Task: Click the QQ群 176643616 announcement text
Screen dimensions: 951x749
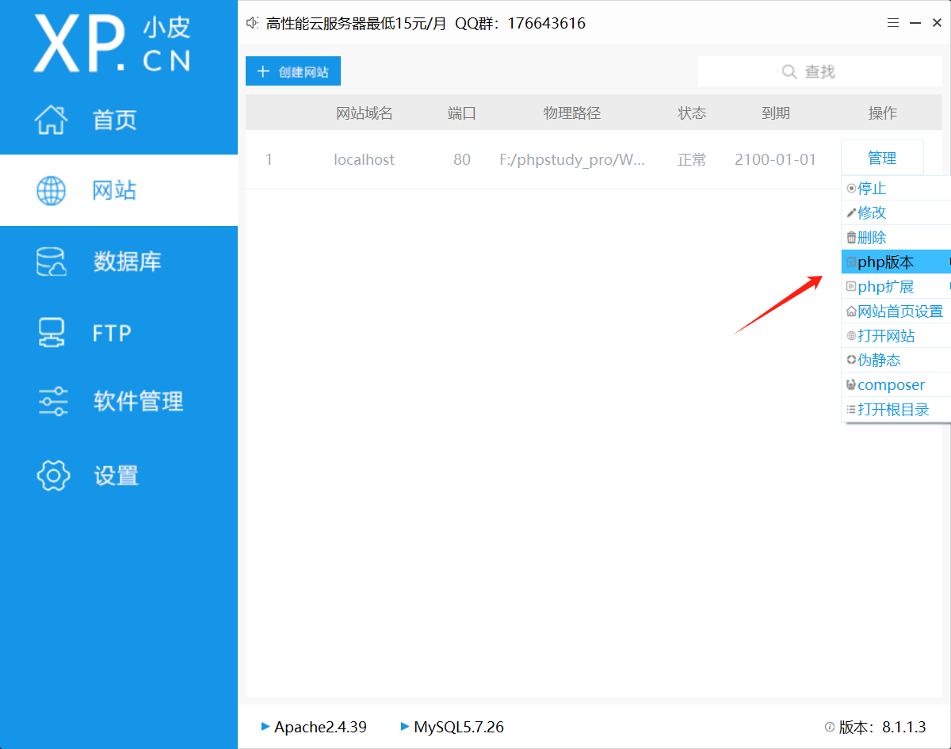Action: coord(520,23)
